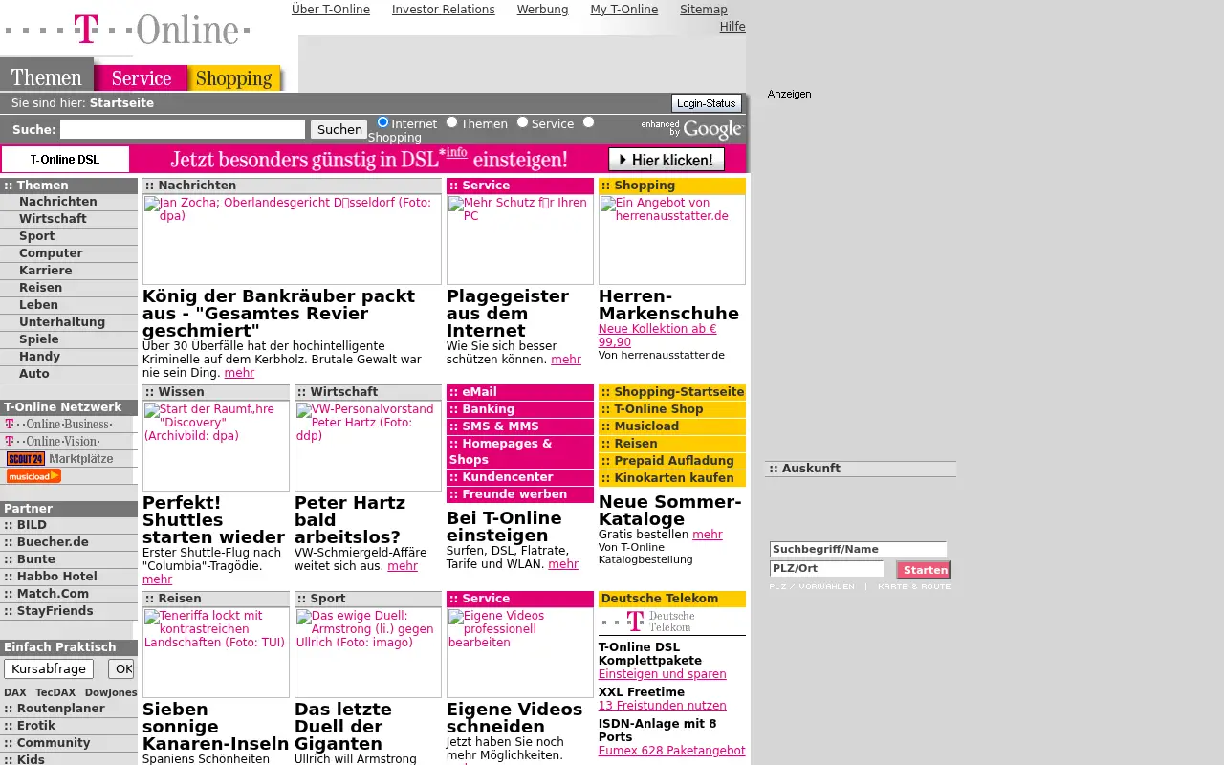Viewport: 1224px width, 765px height.
Task: Select the Themen search radio button
Action: [x=452, y=122]
